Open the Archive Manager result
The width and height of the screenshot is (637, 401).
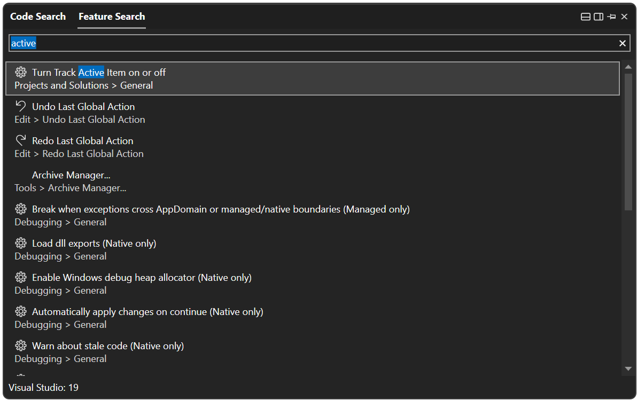point(71,175)
